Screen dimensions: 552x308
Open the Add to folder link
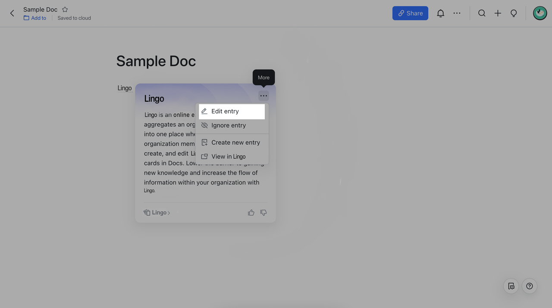35,18
